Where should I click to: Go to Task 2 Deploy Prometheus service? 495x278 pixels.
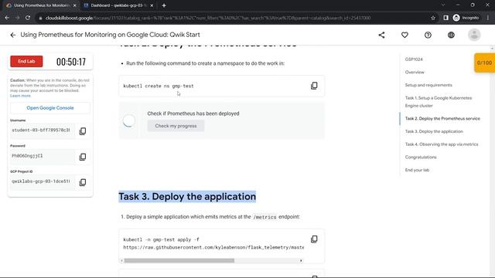point(442,118)
